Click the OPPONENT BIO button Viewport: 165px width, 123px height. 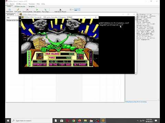tap(40, 65)
